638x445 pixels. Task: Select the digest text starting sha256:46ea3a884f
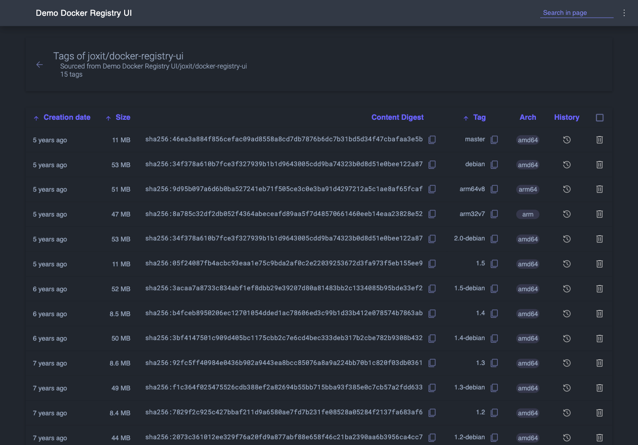[284, 139]
